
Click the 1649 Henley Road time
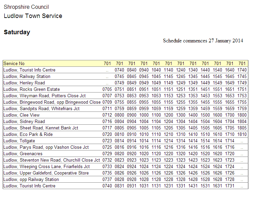230,83
